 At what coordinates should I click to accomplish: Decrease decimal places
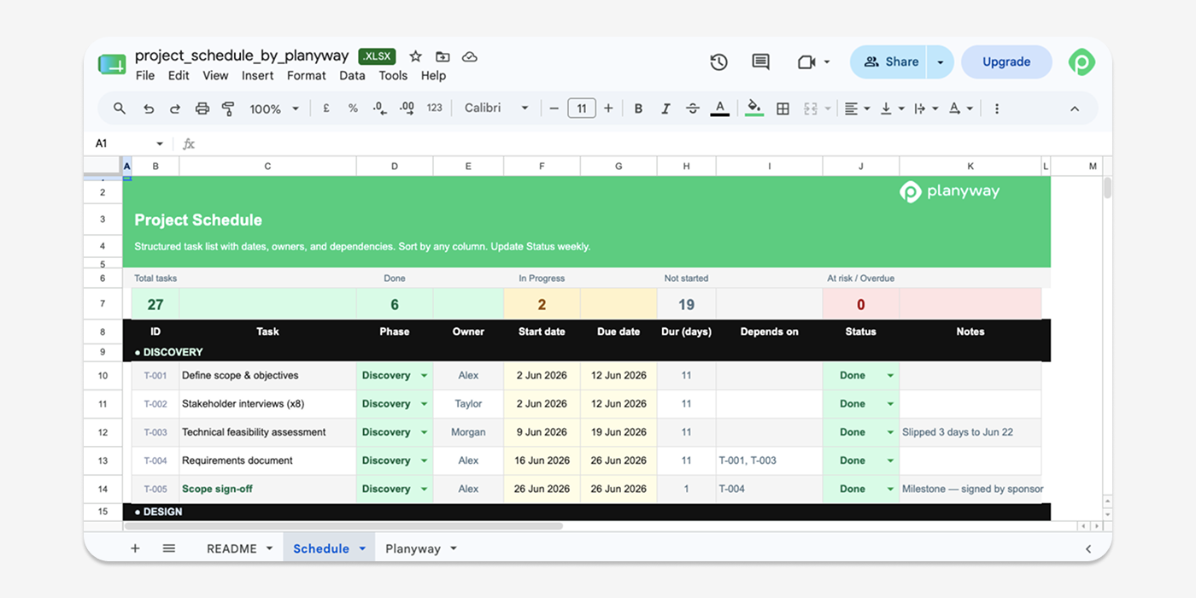tap(379, 108)
